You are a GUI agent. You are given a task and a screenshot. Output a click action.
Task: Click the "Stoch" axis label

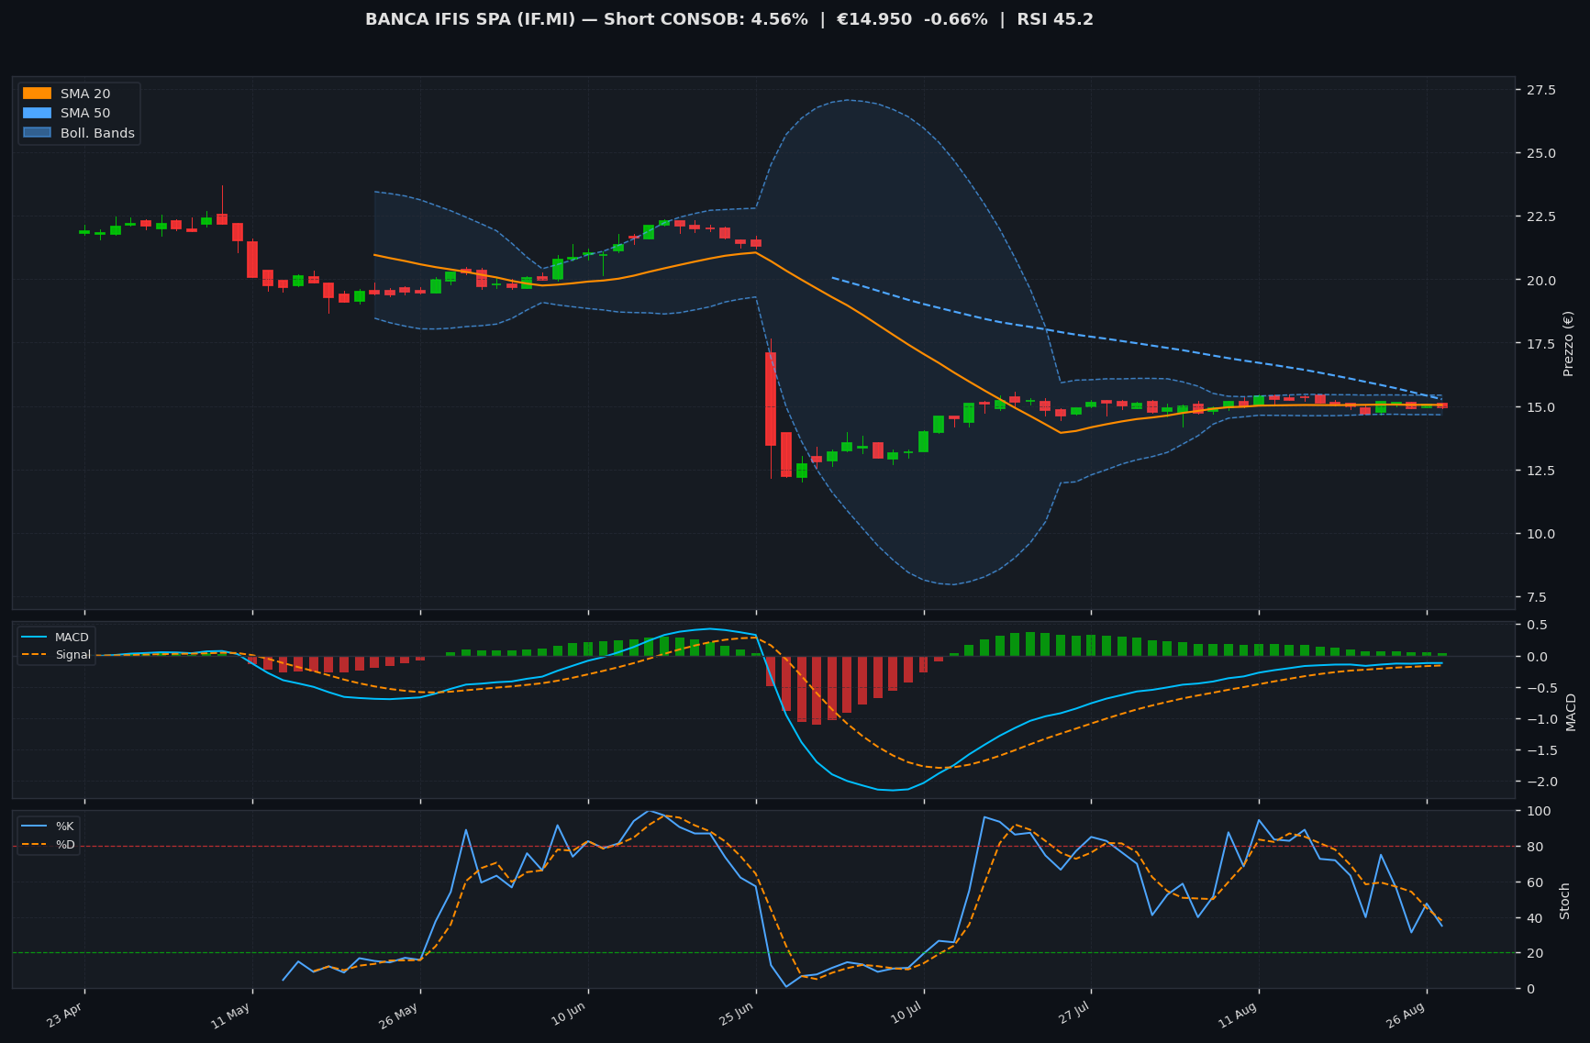pyautogui.click(x=1564, y=901)
